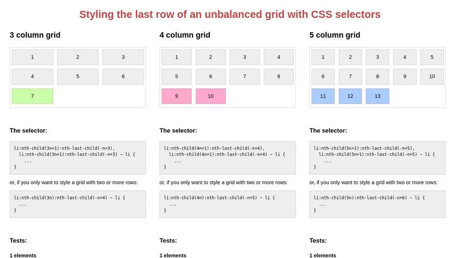Select cell 10 in the 5 column grid
This screenshot has height=258, width=460.
[432, 76]
